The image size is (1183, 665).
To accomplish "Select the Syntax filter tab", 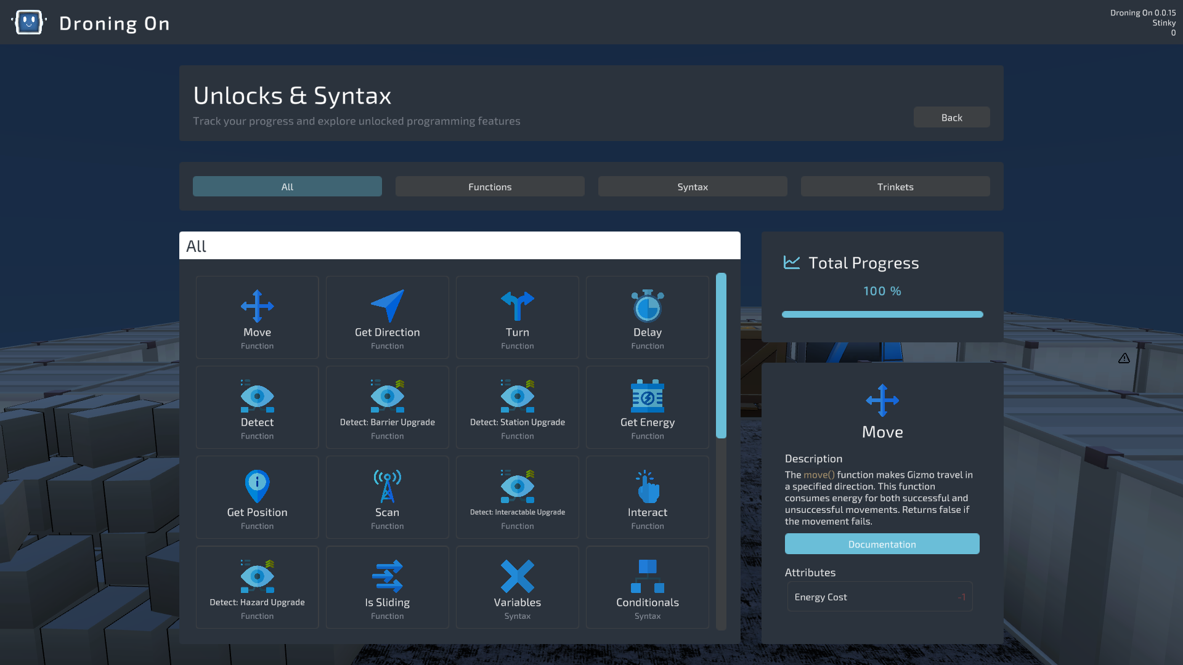I will (x=692, y=186).
